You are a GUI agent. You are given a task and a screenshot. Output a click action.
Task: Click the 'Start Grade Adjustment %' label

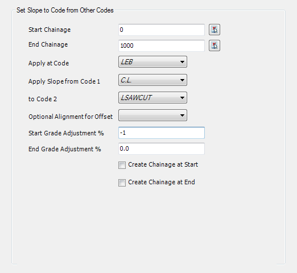tap(66, 133)
